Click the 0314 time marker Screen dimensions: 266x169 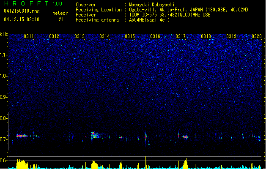(105, 36)
